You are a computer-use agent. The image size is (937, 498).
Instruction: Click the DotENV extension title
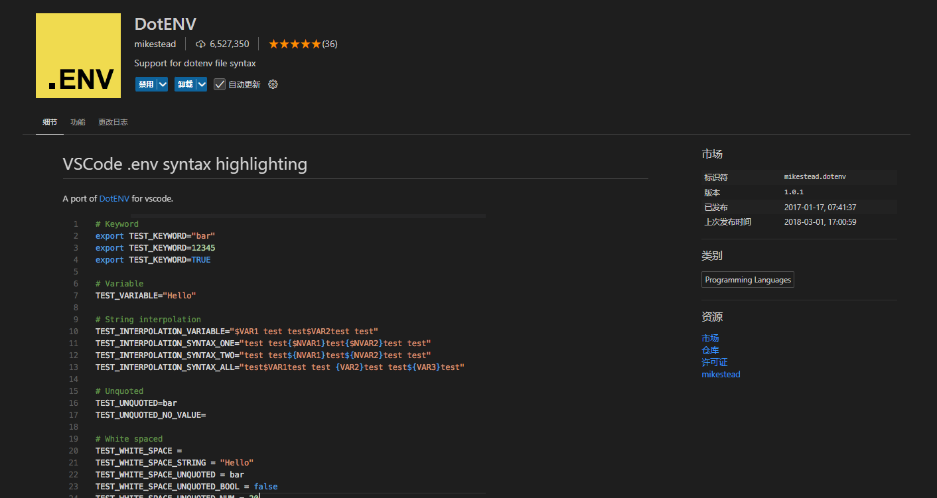click(x=165, y=24)
